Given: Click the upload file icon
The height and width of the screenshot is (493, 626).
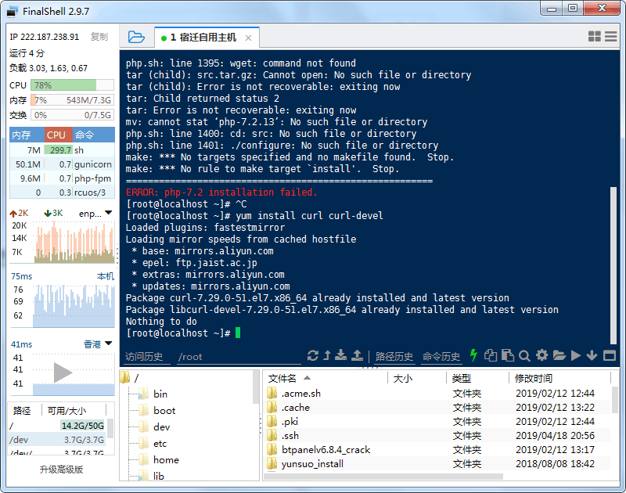Looking at the screenshot, I should click(x=357, y=355).
